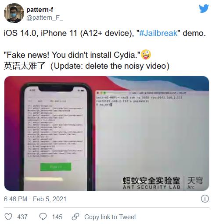The image size is (212, 224).
Task: Click the Ant Security Lab watermark
Action: (x=151, y=183)
